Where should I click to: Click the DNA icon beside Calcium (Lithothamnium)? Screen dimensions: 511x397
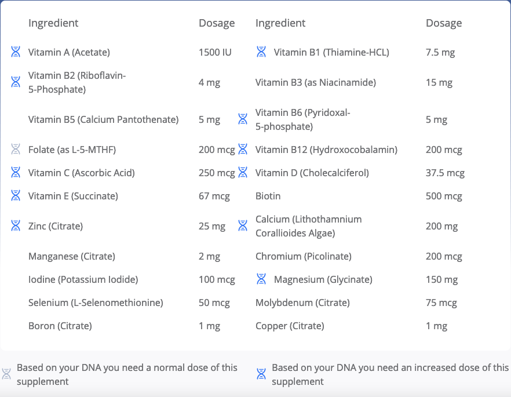coord(243,226)
